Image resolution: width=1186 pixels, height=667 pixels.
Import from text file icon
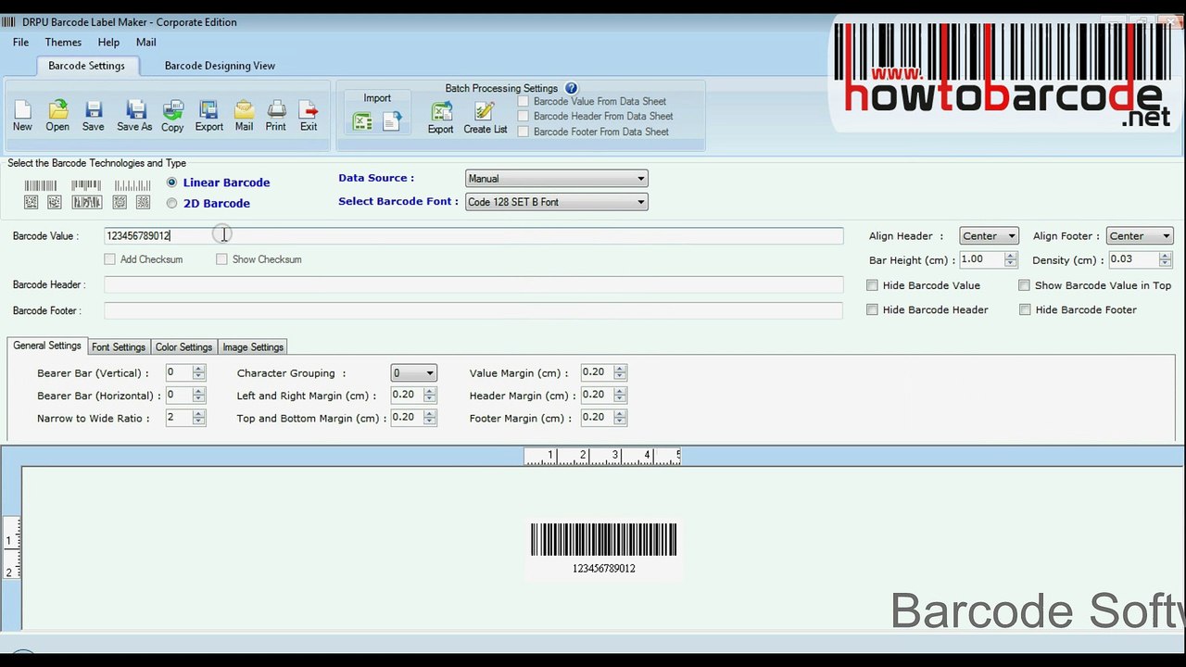[392, 121]
